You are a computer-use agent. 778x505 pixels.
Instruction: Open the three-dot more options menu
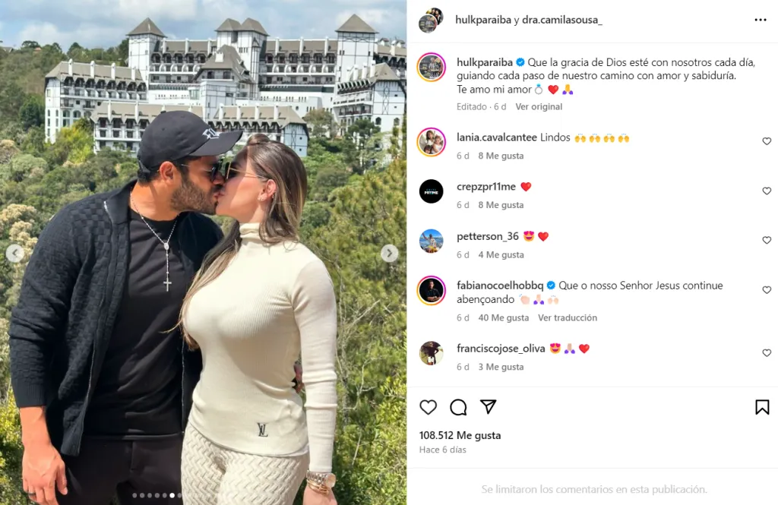760,20
